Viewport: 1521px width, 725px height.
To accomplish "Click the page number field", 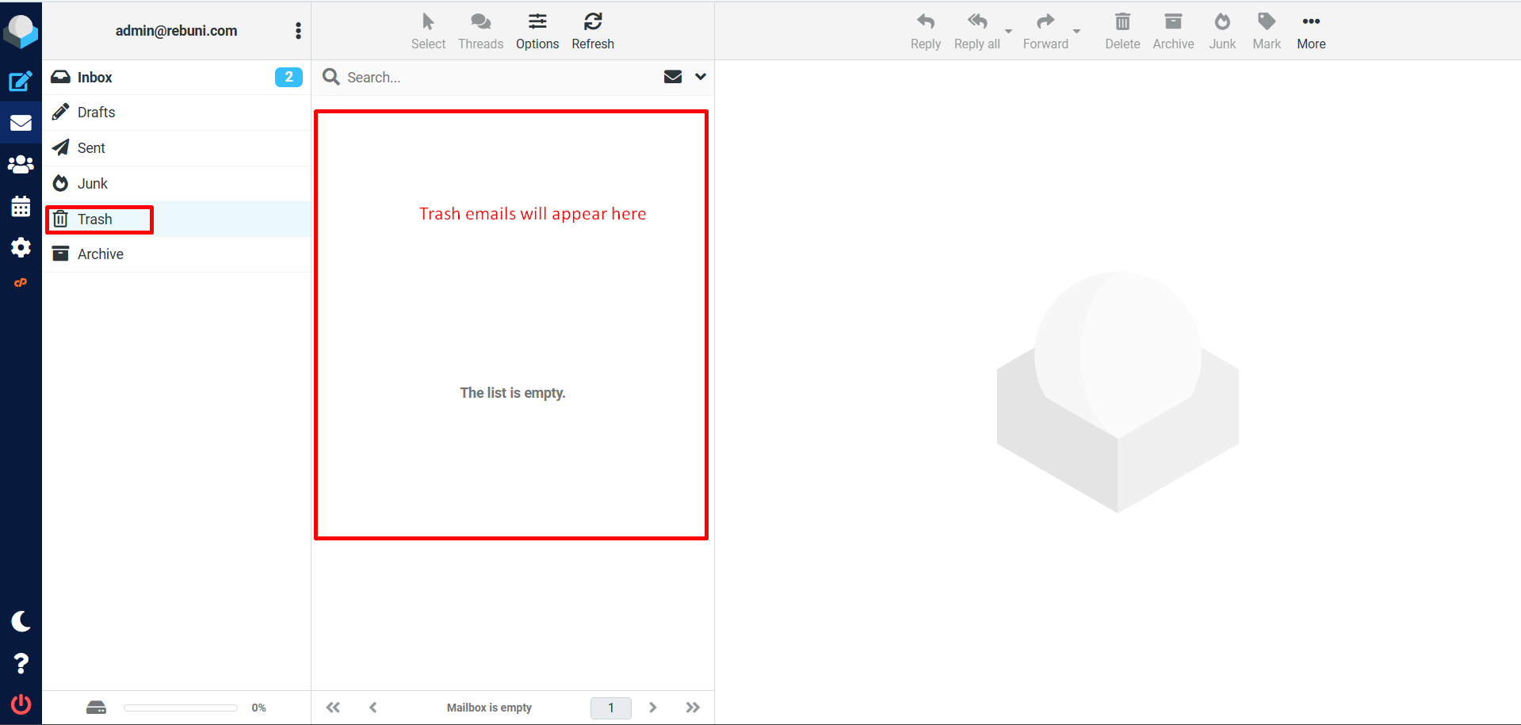I will click(610, 708).
